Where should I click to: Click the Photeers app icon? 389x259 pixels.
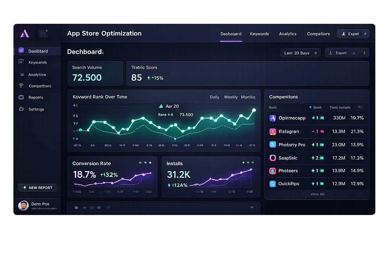273,171
